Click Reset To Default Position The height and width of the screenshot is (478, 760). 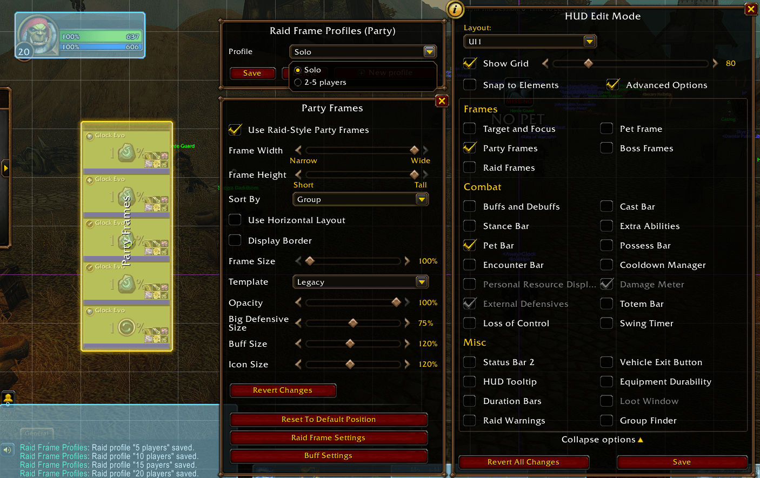tap(329, 419)
